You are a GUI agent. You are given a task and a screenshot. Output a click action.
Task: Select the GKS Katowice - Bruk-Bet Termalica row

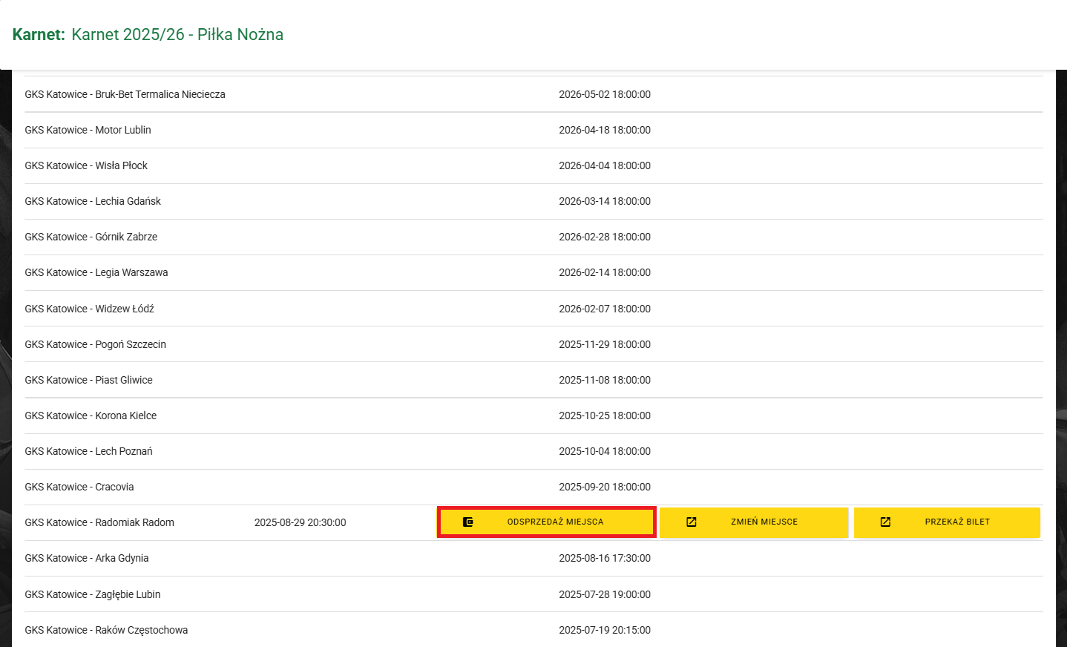[x=125, y=94]
